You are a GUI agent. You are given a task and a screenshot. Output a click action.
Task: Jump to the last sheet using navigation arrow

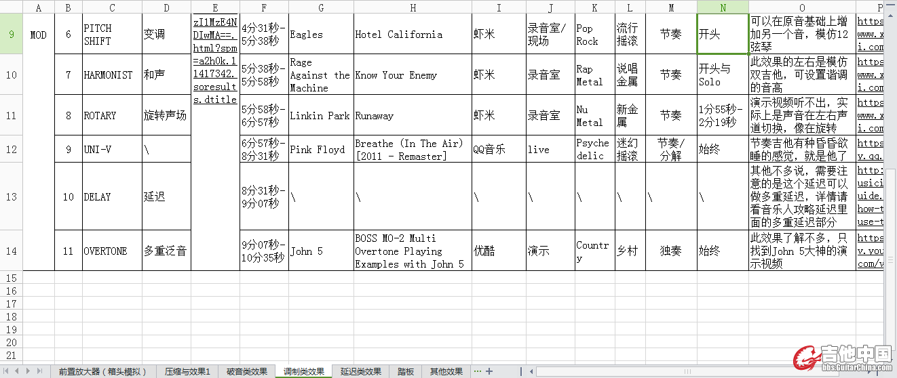tap(39, 371)
